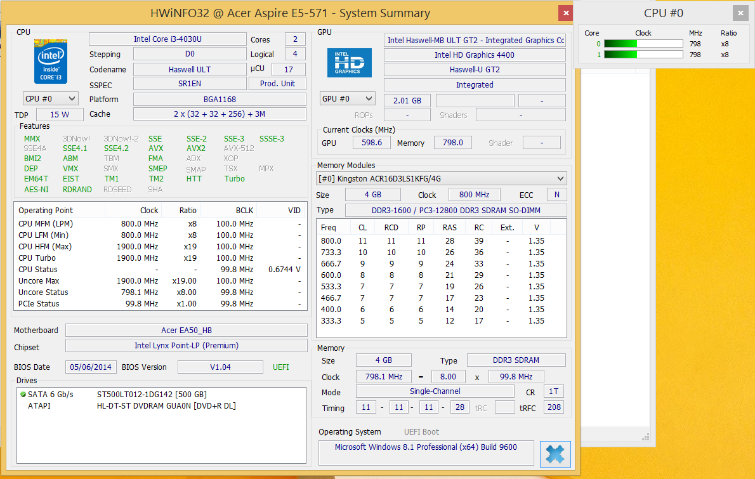Viewport: 755px width, 479px height.
Task: Click the µCU value 17
Action: [x=289, y=69]
